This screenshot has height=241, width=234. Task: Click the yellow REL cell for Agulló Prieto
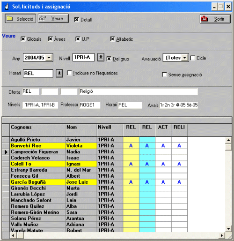131,140
